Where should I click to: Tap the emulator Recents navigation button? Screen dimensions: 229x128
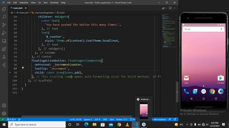pos(216,98)
